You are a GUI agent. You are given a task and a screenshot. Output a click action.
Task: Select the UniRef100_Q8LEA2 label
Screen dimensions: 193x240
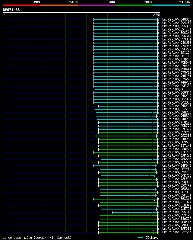pyautogui.click(x=177, y=179)
